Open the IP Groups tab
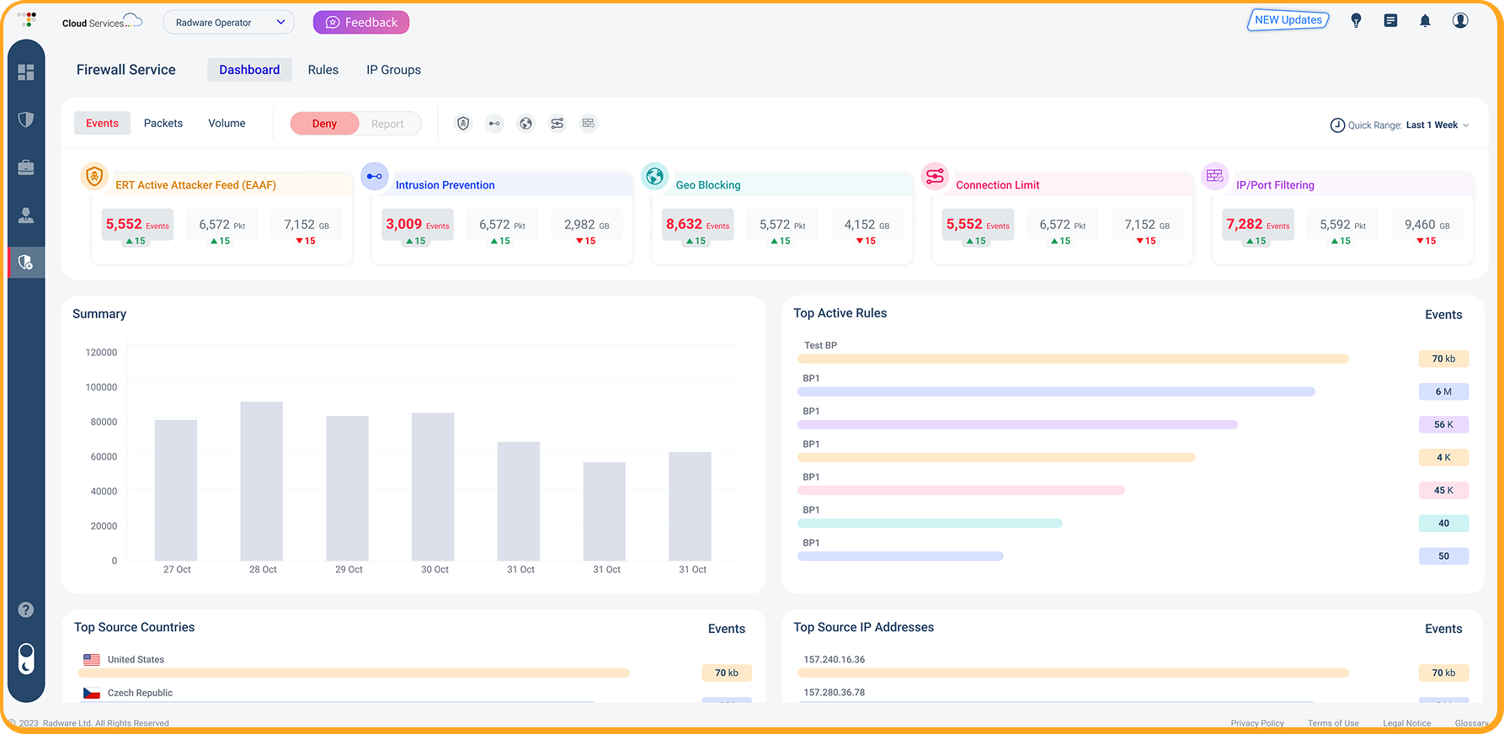This screenshot has height=734, width=1504. (393, 70)
